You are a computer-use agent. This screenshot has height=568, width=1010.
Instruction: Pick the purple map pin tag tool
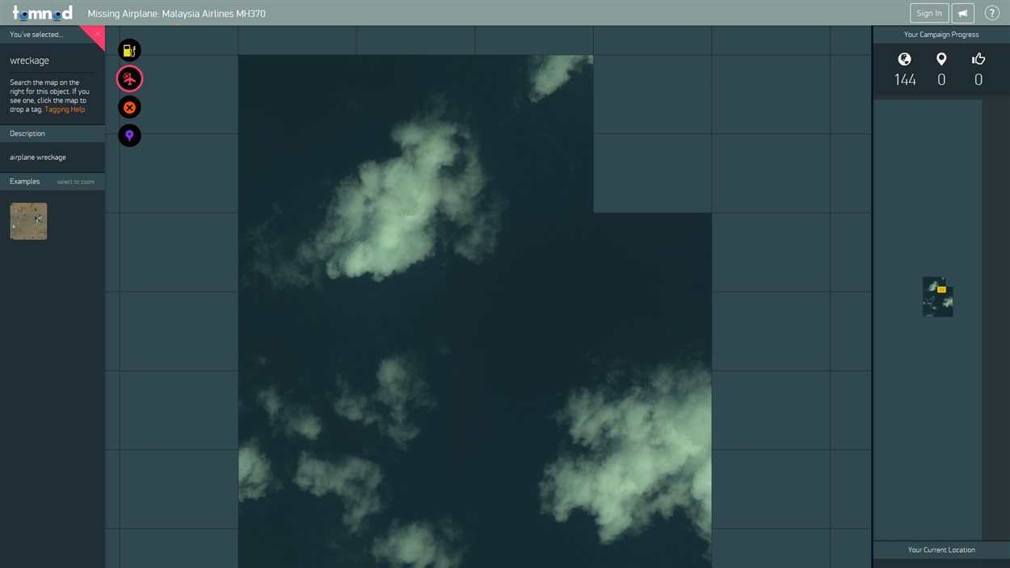[x=129, y=136]
